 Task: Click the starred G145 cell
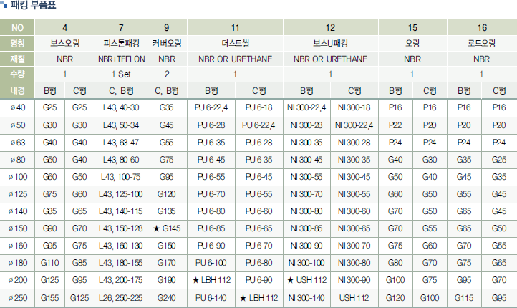pos(167,228)
